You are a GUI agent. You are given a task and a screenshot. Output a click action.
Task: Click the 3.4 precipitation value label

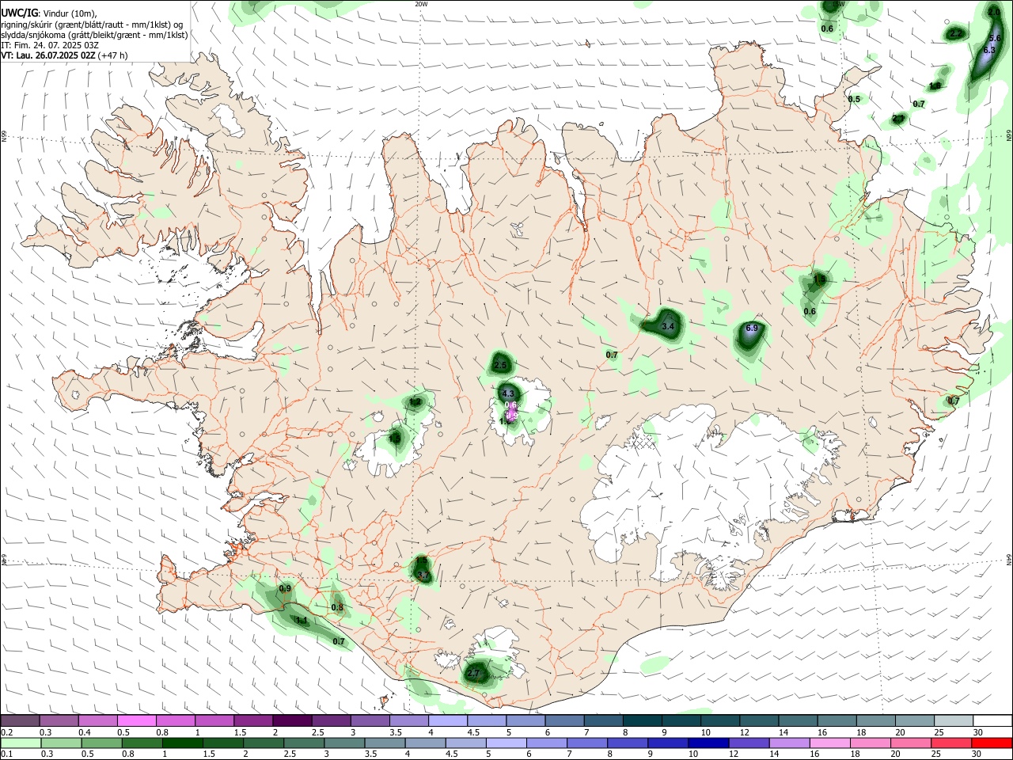tap(667, 326)
